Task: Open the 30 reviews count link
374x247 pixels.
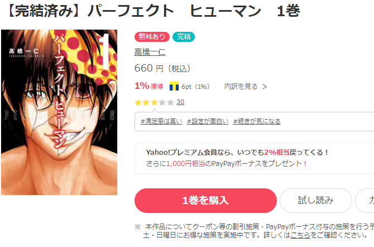Action: (180, 102)
